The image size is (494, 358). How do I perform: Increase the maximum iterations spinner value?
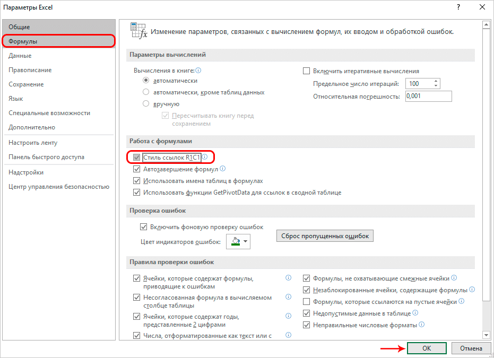point(436,81)
